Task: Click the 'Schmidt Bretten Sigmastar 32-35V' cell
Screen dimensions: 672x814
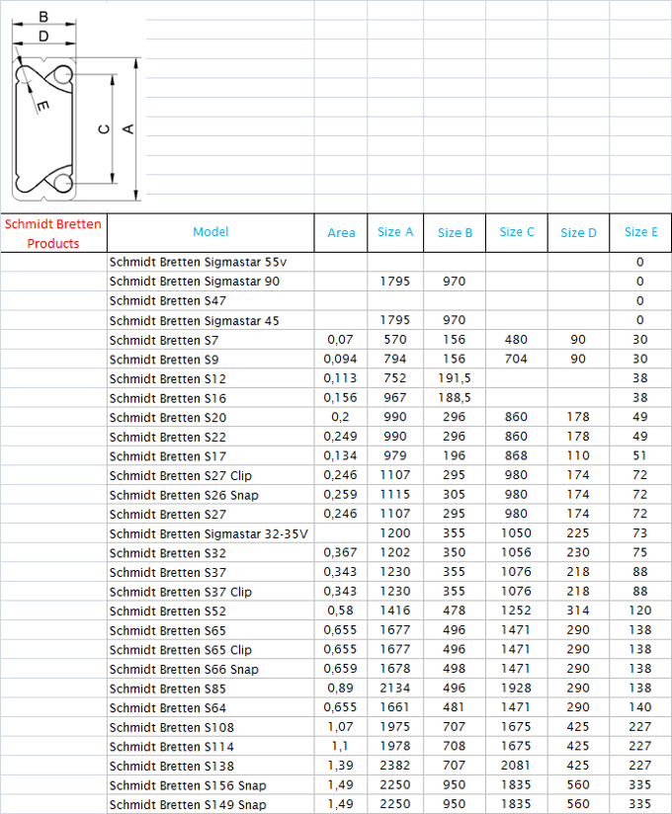Action: pos(210,533)
